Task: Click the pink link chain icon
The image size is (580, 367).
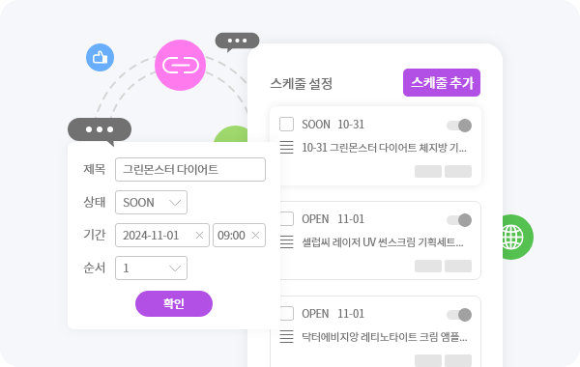Action: tap(180, 66)
